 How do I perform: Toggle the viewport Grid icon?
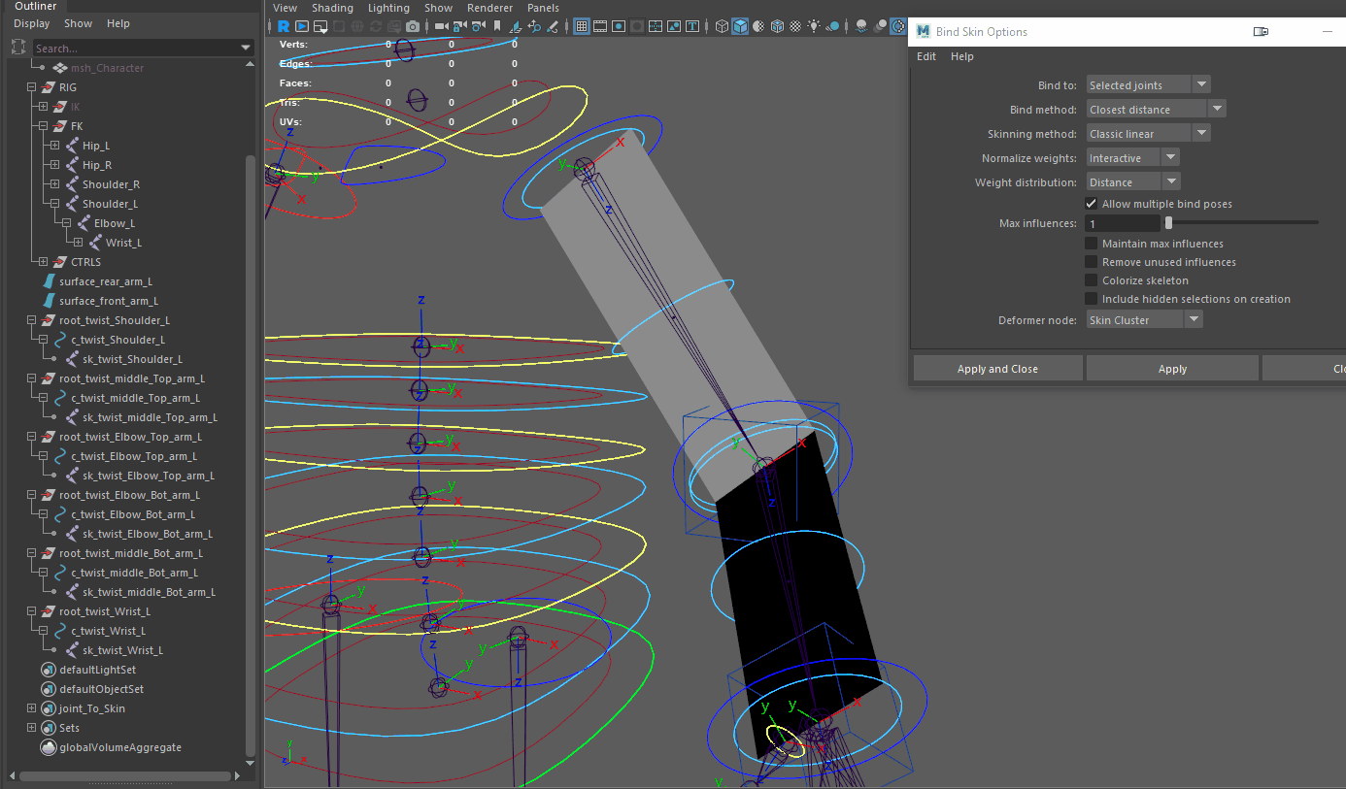(582, 26)
